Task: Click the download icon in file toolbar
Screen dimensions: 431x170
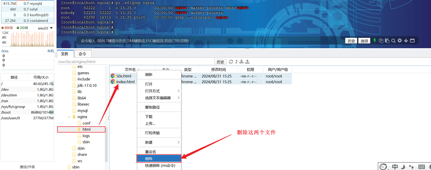Action: coord(241,62)
